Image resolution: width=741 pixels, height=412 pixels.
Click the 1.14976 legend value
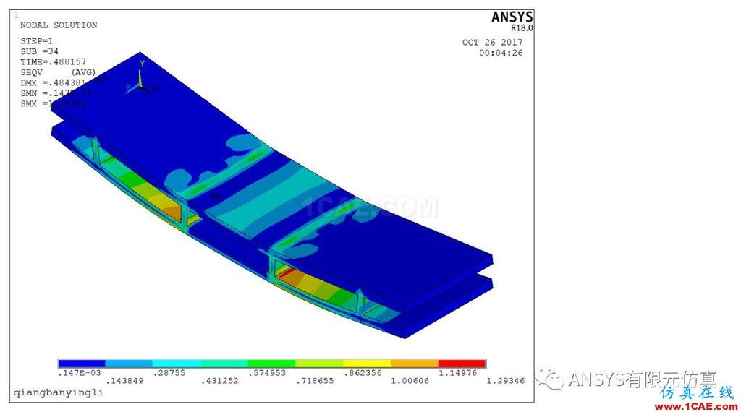point(457,373)
